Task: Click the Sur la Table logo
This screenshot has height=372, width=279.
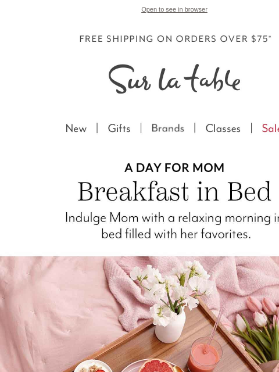Action: tap(174, 78)
